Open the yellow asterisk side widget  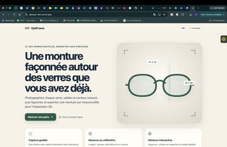[x=224, y=39]
